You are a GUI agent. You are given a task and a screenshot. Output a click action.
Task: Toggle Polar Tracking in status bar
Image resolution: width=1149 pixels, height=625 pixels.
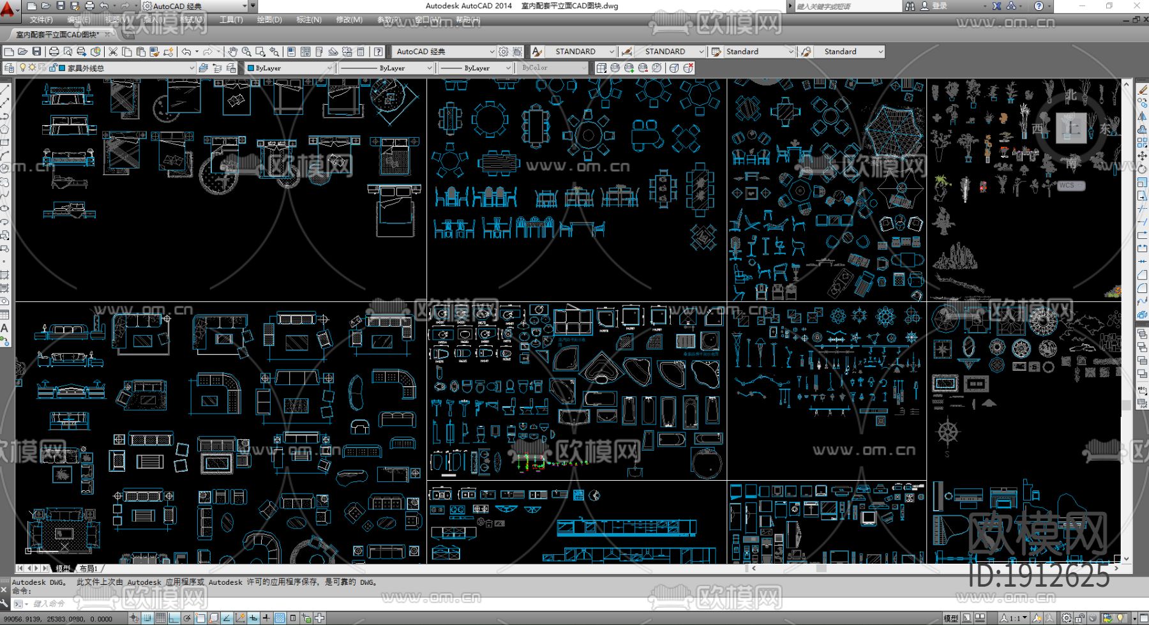tap(187, 618)
